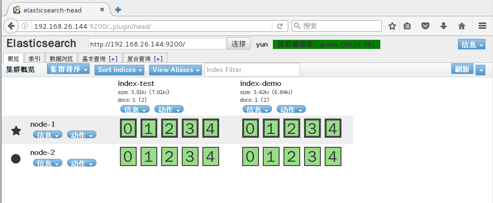Click the master node star icon for node-1

click(x=16, y=131)
